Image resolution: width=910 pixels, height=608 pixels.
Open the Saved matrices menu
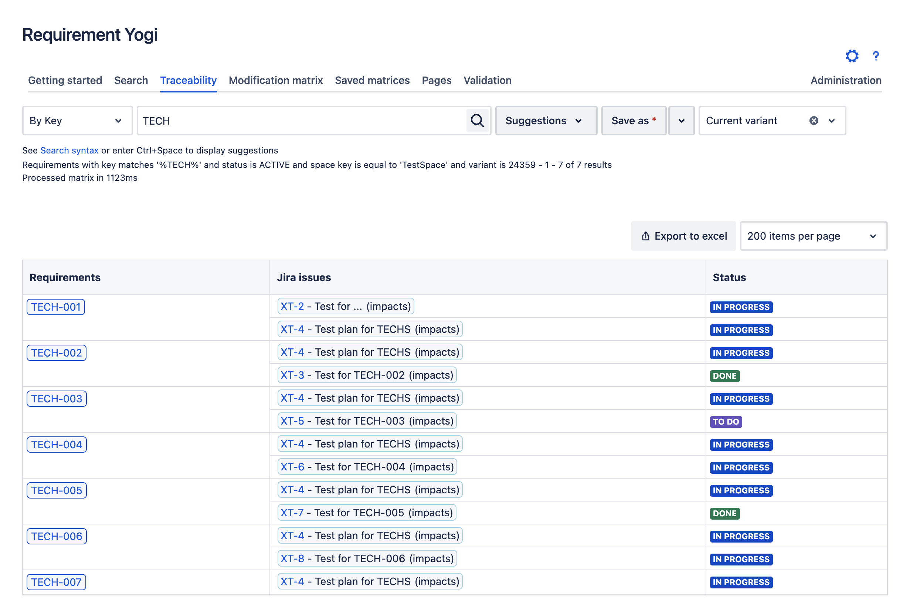[x=372, y=80]
